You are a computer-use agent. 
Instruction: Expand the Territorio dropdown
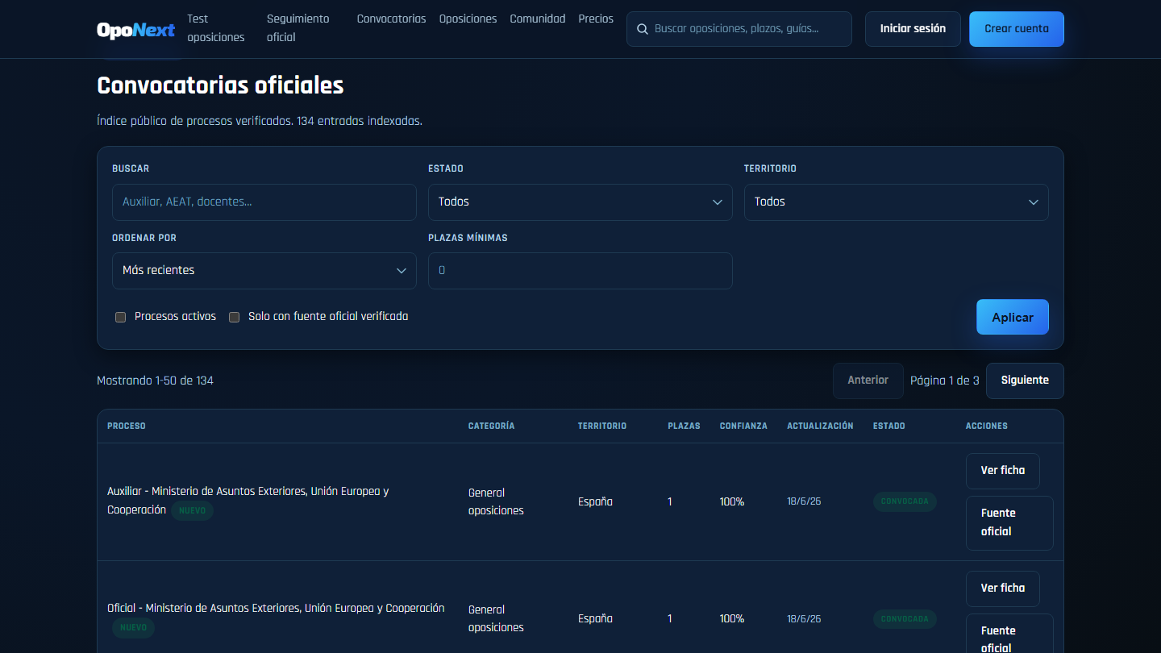[897, 202]
